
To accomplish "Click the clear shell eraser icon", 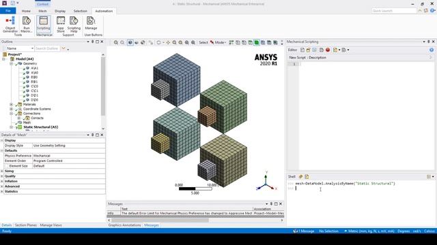I will [300, 177].
